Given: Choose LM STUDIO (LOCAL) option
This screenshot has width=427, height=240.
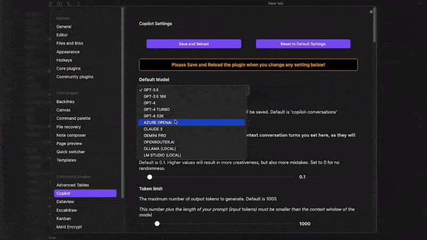Looking at the screenshot, I should 192,155.
